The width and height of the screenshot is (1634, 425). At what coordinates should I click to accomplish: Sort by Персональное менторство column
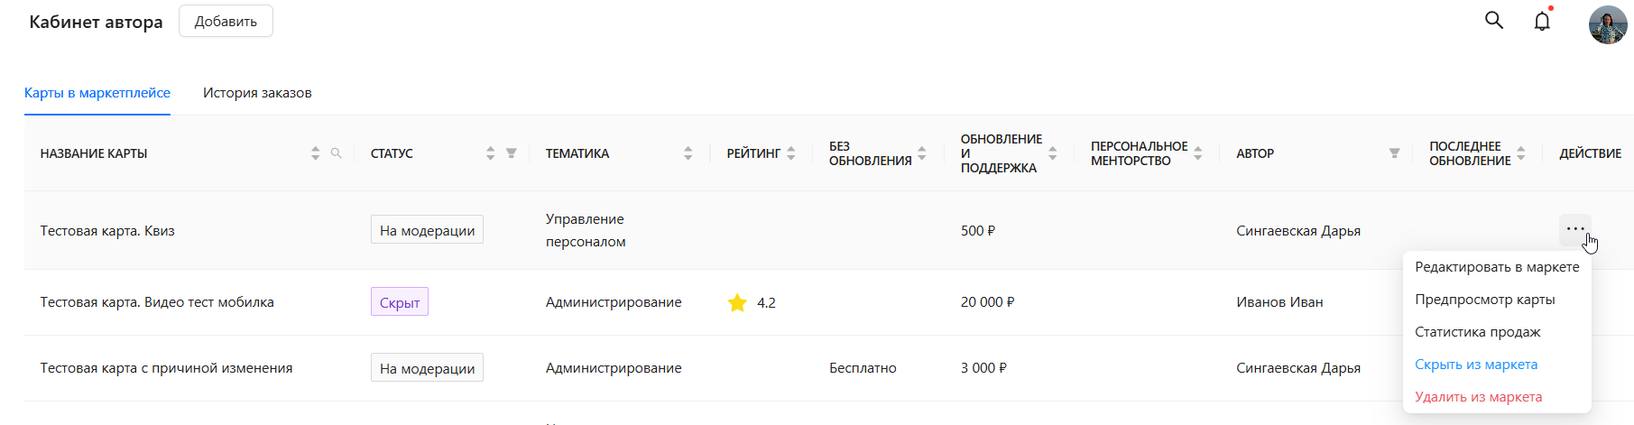coord(1198,153)
